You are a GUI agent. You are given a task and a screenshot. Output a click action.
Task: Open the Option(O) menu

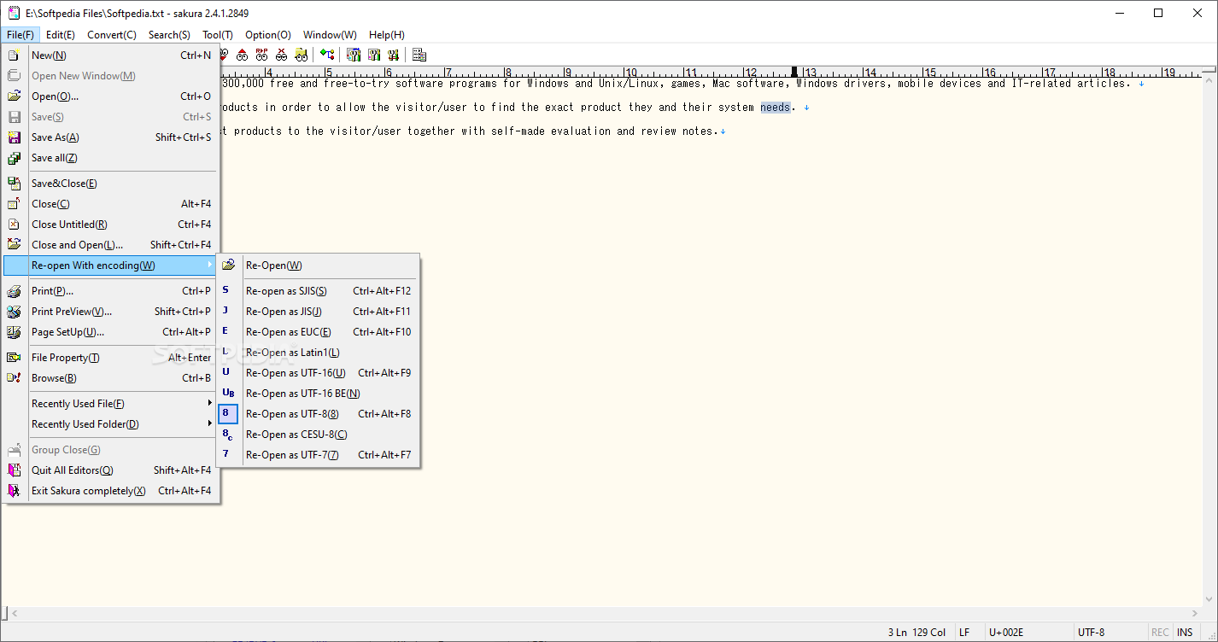point(268,35)
